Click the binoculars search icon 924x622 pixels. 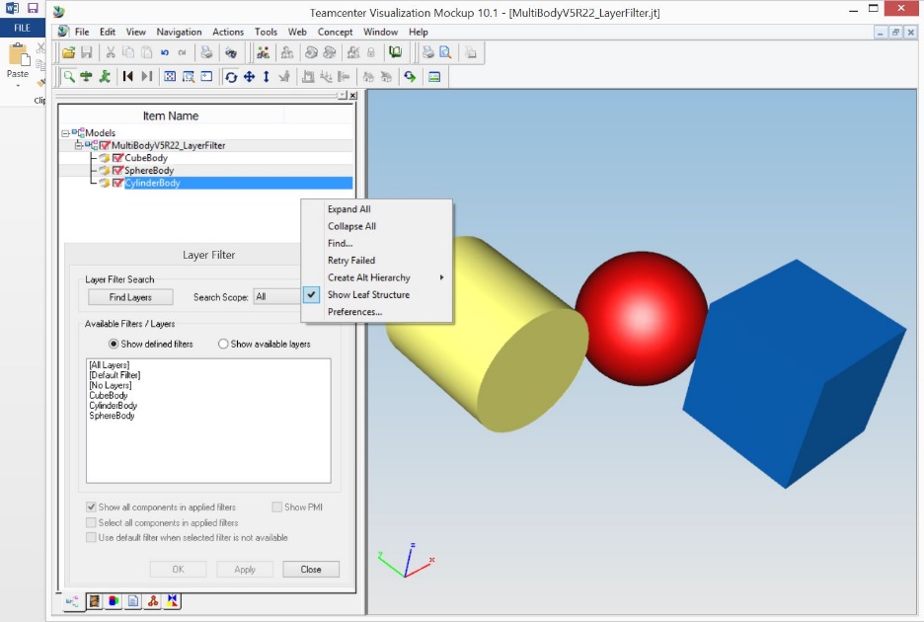tap(231, 53)
